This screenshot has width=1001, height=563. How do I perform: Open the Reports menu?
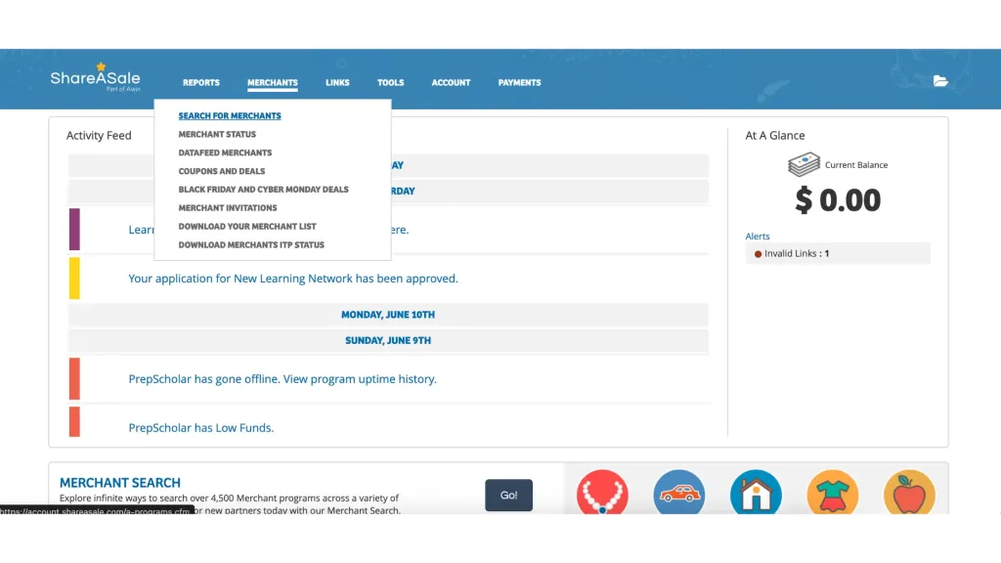pyautogui.click(x=201, y=82)
